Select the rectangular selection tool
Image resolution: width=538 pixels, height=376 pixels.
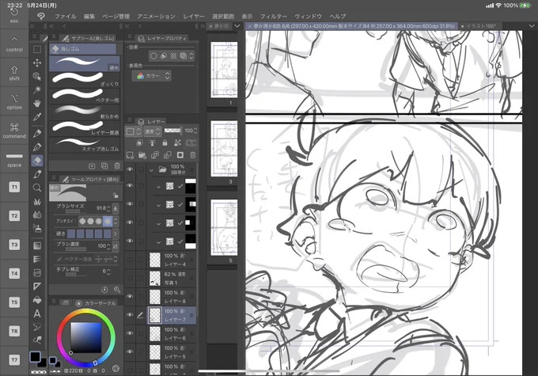point(37,49)
